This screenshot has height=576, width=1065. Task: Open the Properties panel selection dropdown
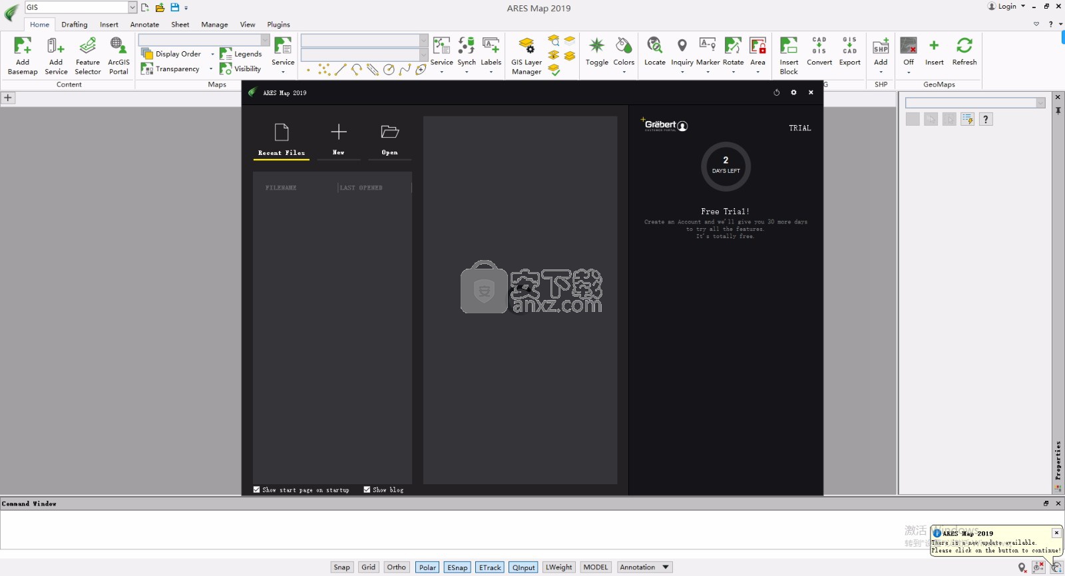[1040, 102]
